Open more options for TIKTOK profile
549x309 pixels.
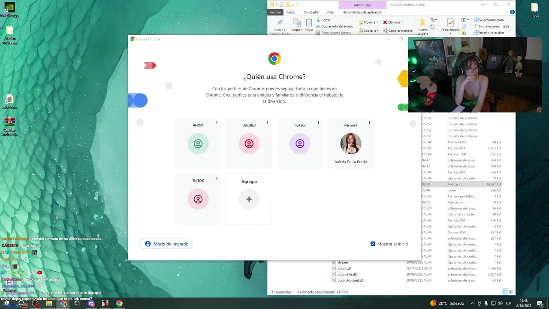point(217,179)
